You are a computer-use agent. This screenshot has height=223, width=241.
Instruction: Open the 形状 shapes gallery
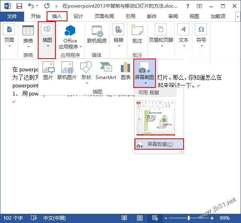click(x=86, y=73)
